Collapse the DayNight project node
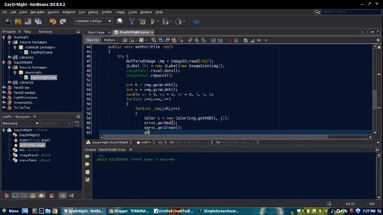Image resolution: width=383 pixels, height=215 pixels. (x=4, y=37)
